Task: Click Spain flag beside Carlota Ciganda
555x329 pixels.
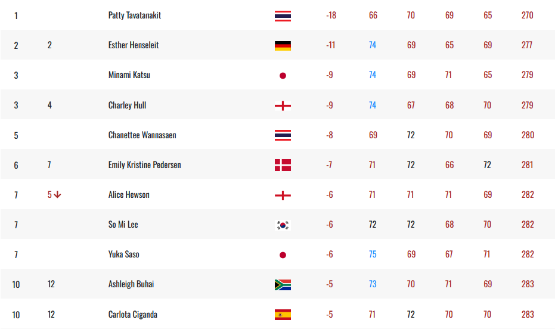Action: pos(283,315)
